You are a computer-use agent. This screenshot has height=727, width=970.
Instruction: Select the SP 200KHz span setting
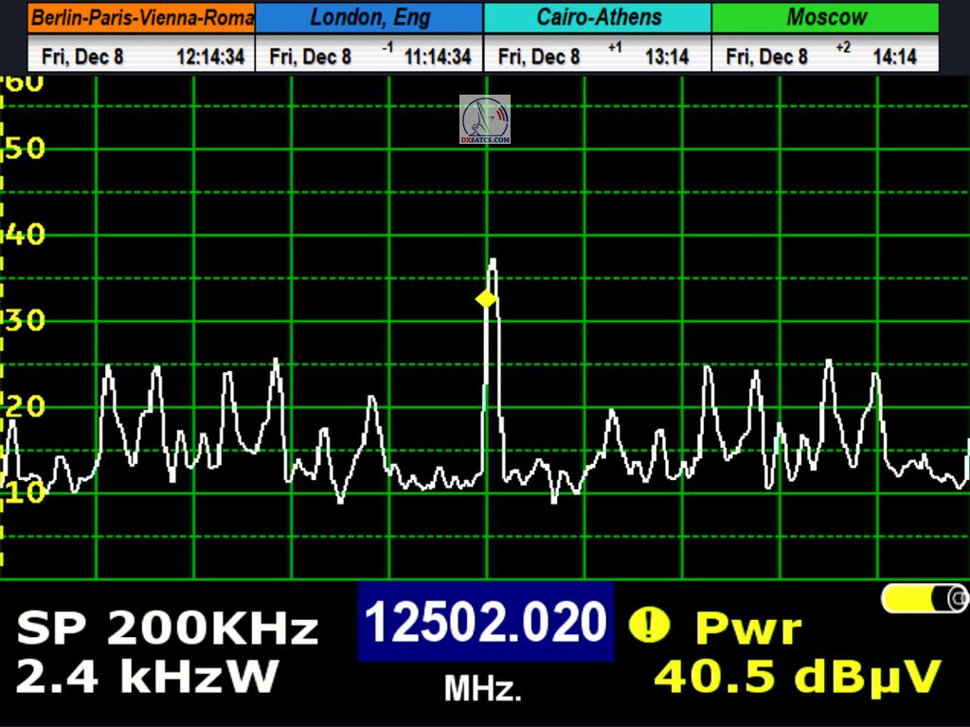(x=167, y=629)
